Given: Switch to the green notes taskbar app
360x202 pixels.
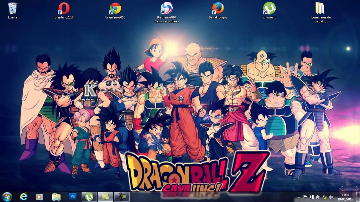Looking at the screenshot, I should click(105, 197).
